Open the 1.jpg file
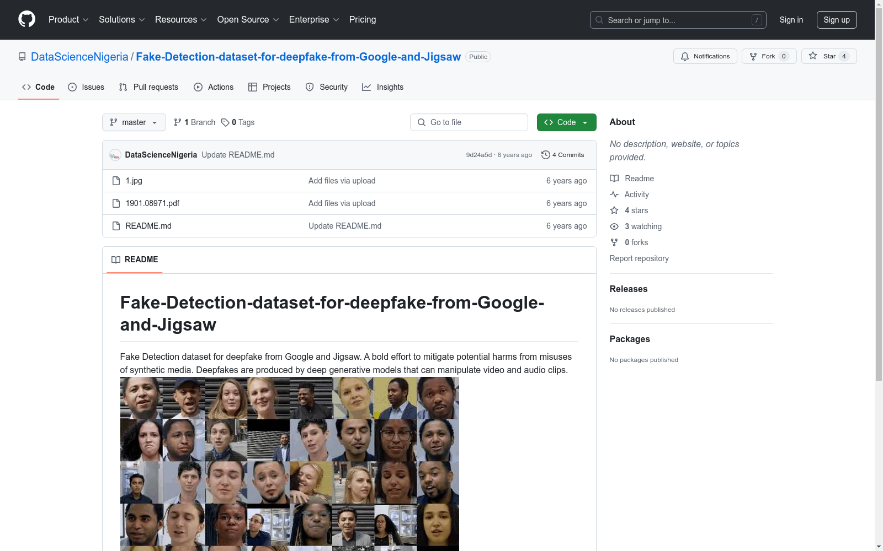The image size is (883, 551). click(134, 181)
